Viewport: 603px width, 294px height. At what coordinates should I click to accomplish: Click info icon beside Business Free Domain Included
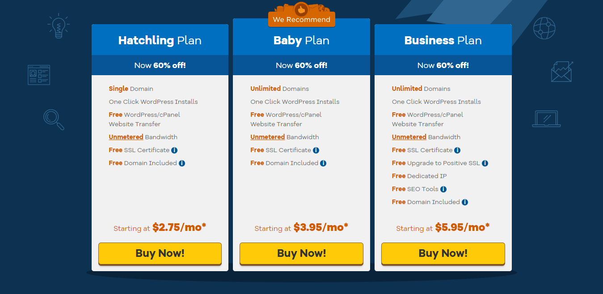(465, 202)
